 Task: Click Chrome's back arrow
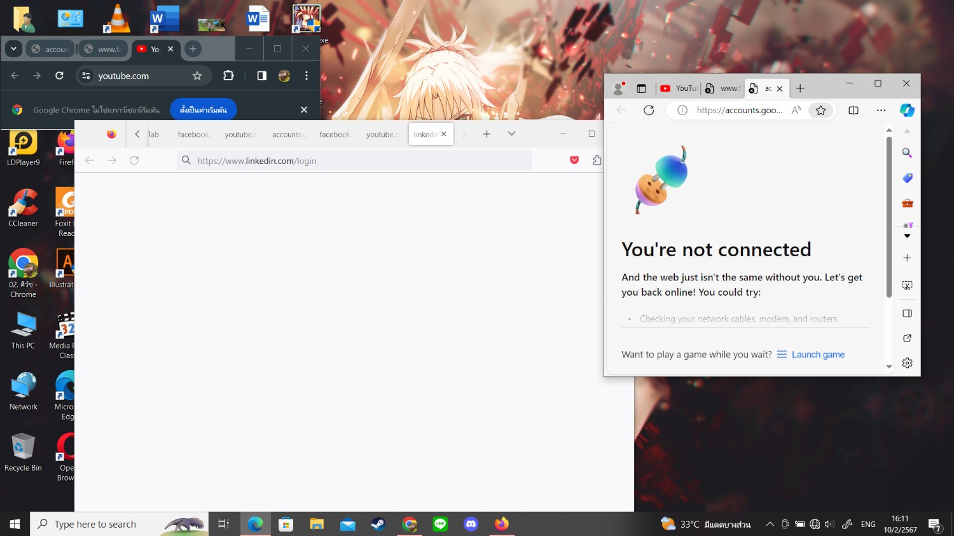15,76
